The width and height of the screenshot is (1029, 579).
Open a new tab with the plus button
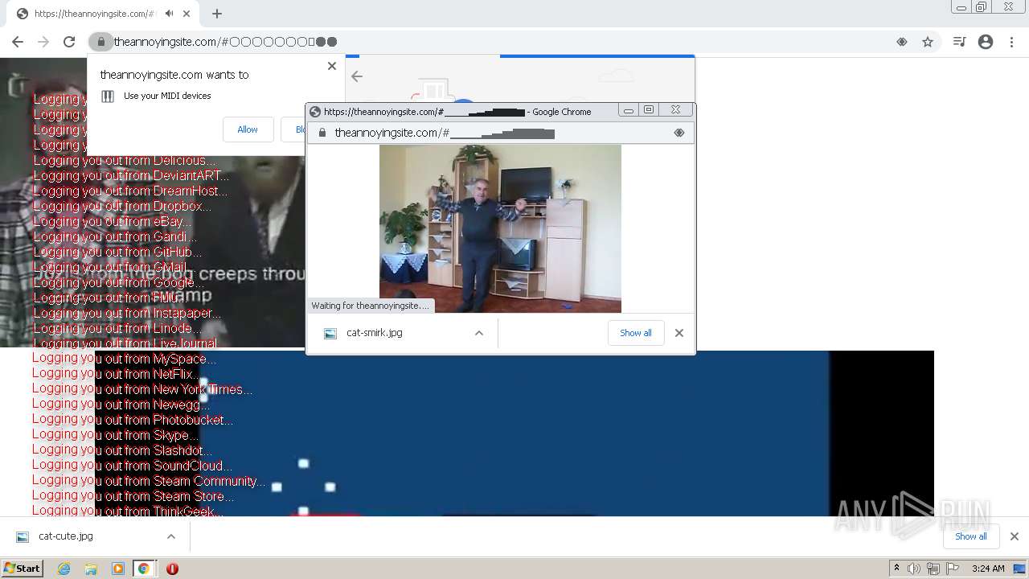tap(217, 14)
